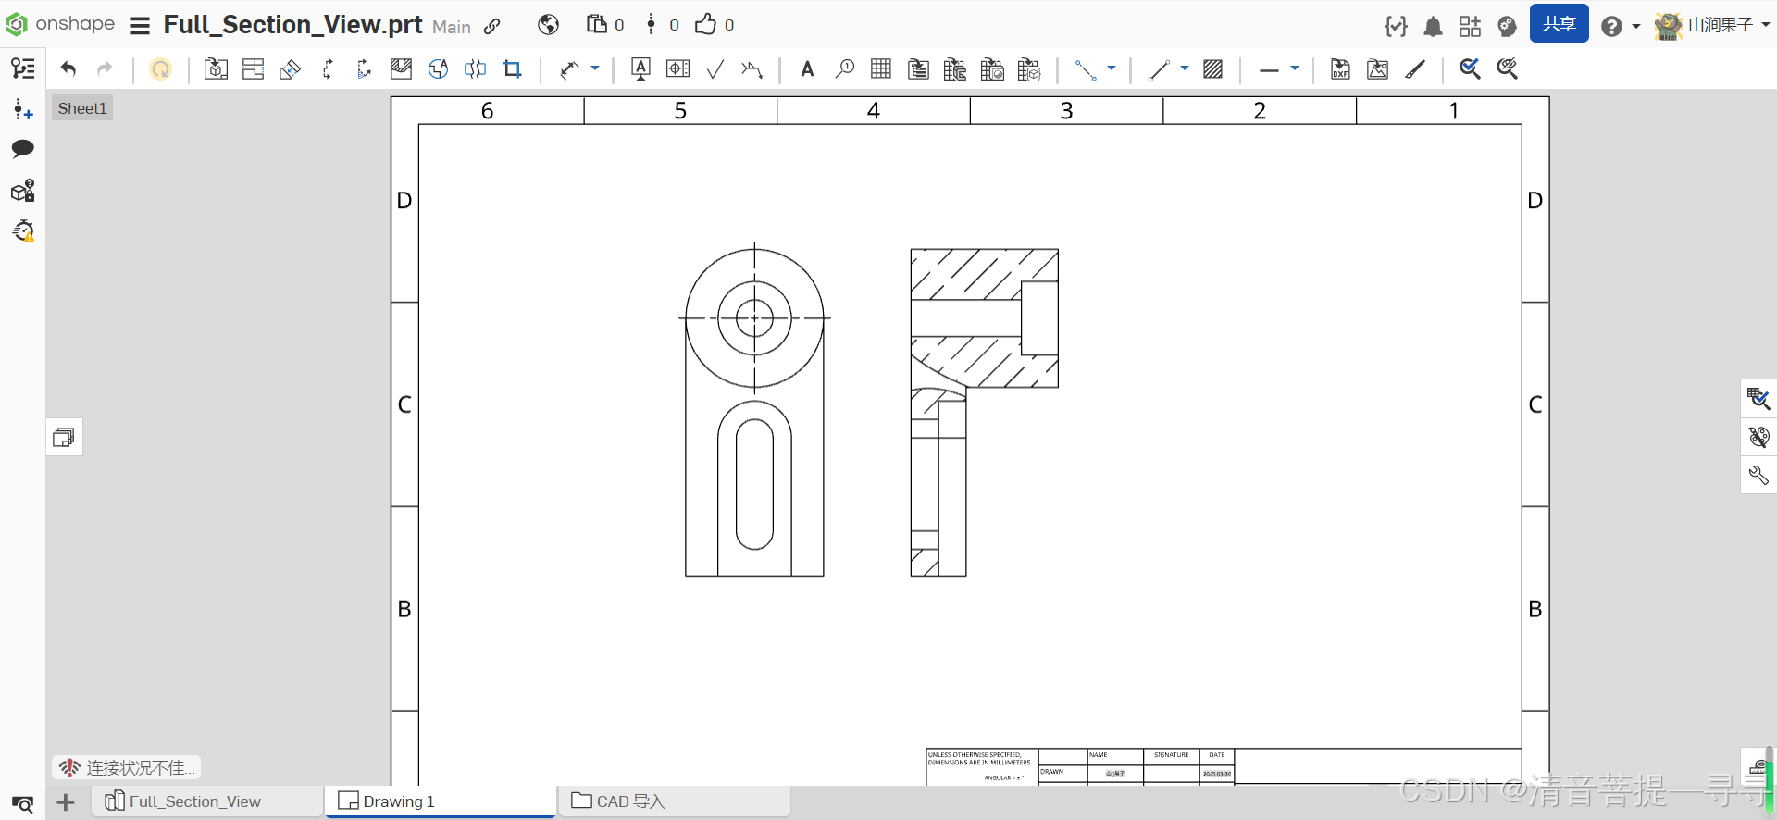Image resolution: width=1777 pixels, height=820 pixels.
Task: Open the sheets stack panel button
Action: point(64,437)
